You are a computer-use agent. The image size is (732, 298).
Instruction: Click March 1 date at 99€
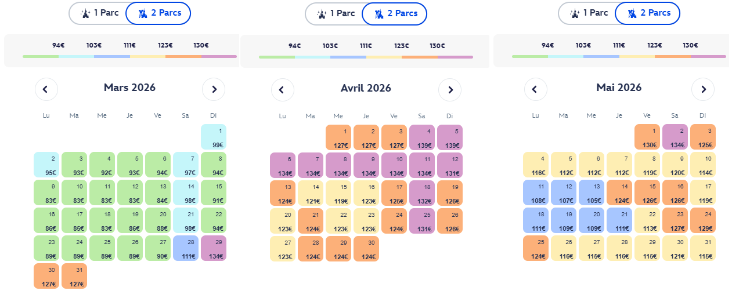click(214, 137)
